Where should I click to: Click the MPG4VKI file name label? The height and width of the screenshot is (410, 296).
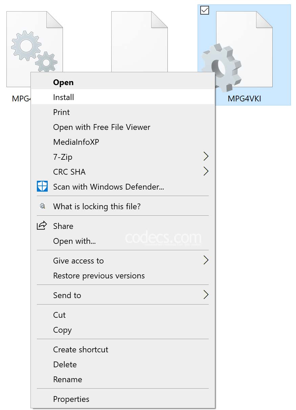(244, 99)
